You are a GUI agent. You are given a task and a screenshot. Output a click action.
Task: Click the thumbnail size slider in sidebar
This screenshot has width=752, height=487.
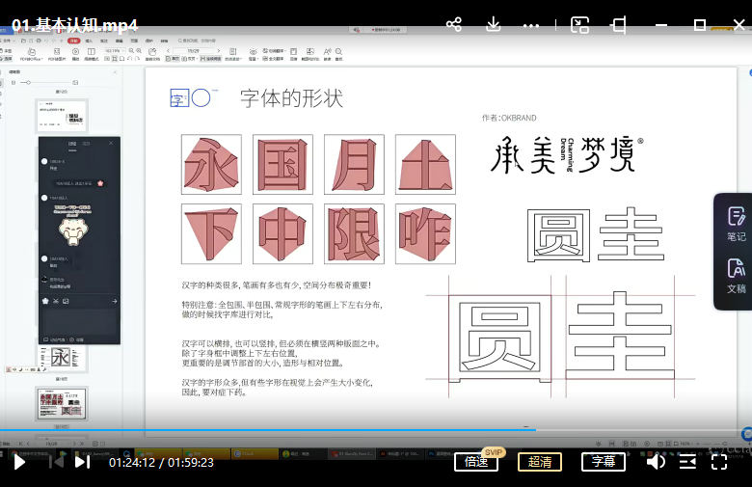tap(31, 83)
